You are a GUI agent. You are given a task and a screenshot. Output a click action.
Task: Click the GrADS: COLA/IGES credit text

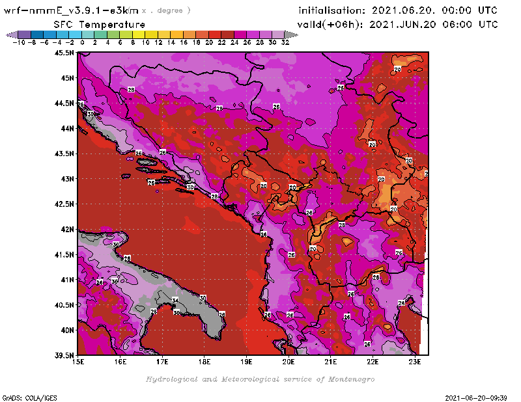(x=30, y=397)
